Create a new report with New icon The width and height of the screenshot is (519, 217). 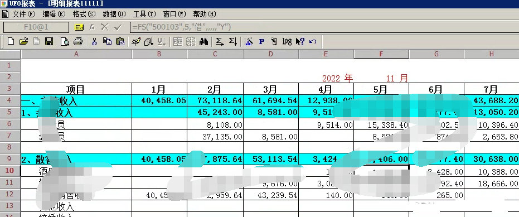point(11,41)
